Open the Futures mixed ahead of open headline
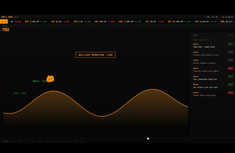The width and height of the screenshot is (235, 153). (x=206, y=55)
